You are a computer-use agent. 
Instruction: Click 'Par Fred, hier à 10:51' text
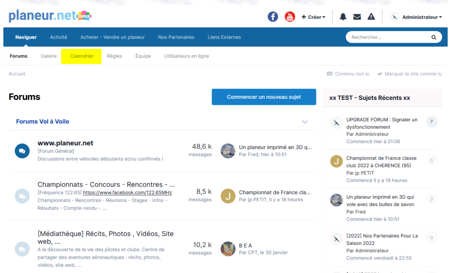[263, 154]
